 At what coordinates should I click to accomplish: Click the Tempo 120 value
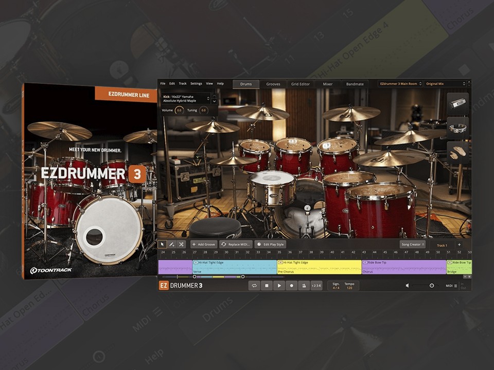click(349, 288)
